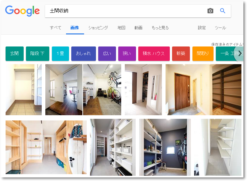Switch to the 地図 tab
The width and height of the screenshot is (247, 181).
[x=121, y=28]
